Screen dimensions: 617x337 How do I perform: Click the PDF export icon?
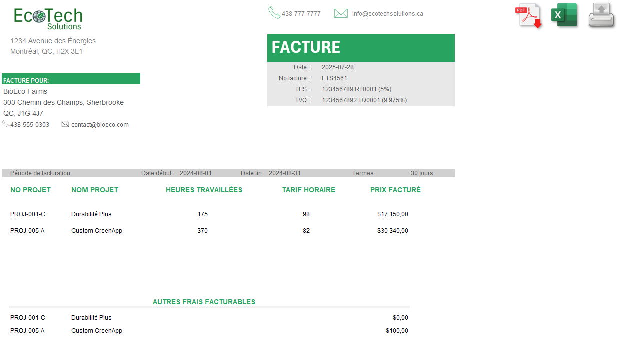click(x=528, y=16)
